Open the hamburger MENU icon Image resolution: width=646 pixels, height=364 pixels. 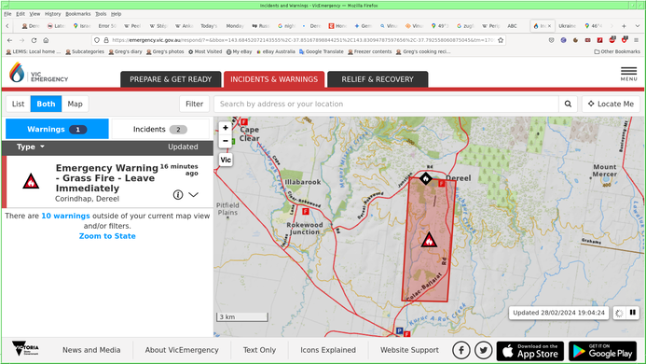coord(628,74)
